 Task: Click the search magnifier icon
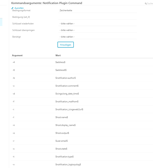tap(146, 4)
